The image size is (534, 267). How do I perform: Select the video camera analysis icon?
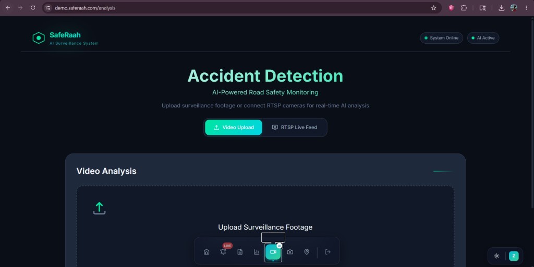pos(273,252)
